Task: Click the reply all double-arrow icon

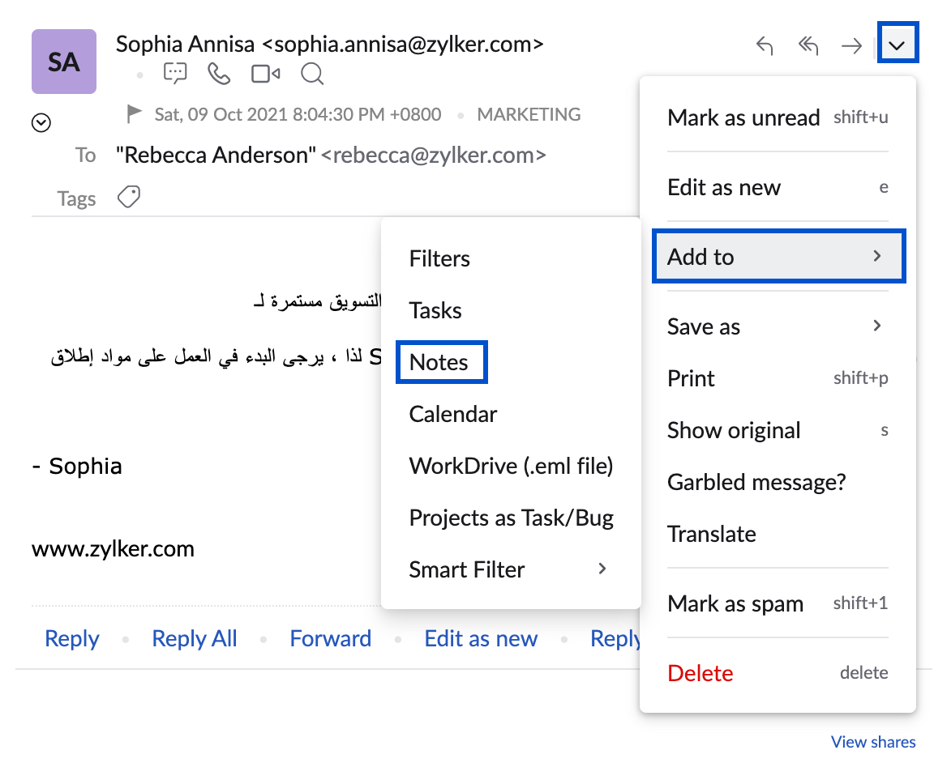Action: click(808, 45)
